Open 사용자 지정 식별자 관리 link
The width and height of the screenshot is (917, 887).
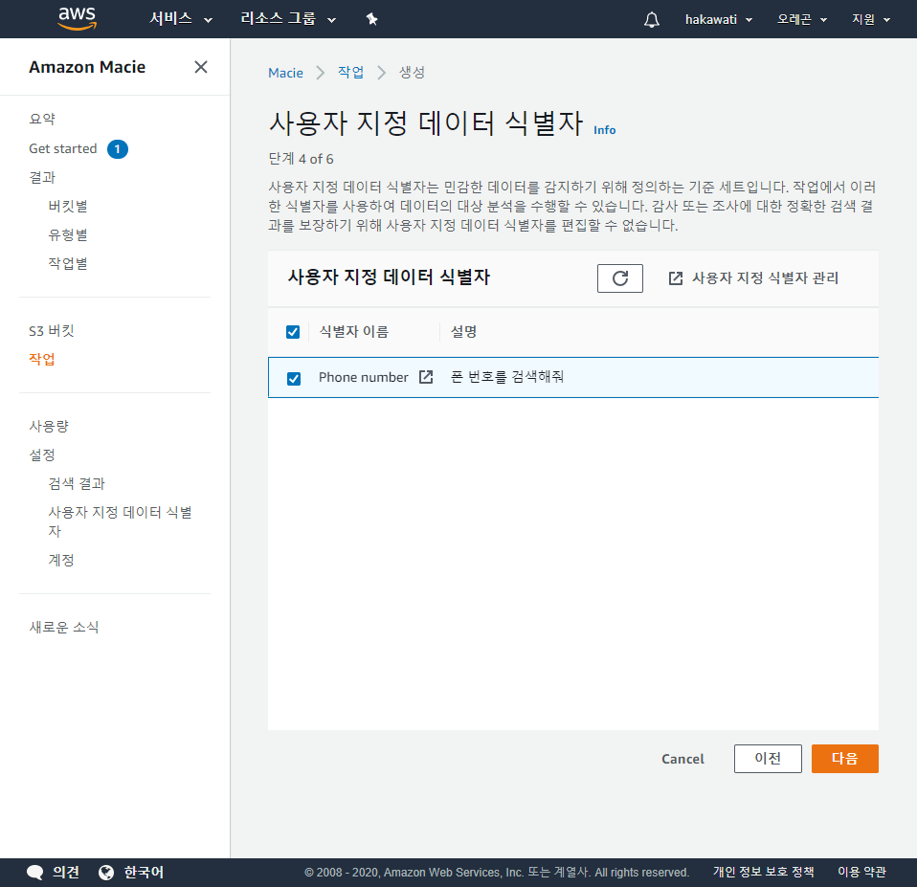click(x=753, y=278)
